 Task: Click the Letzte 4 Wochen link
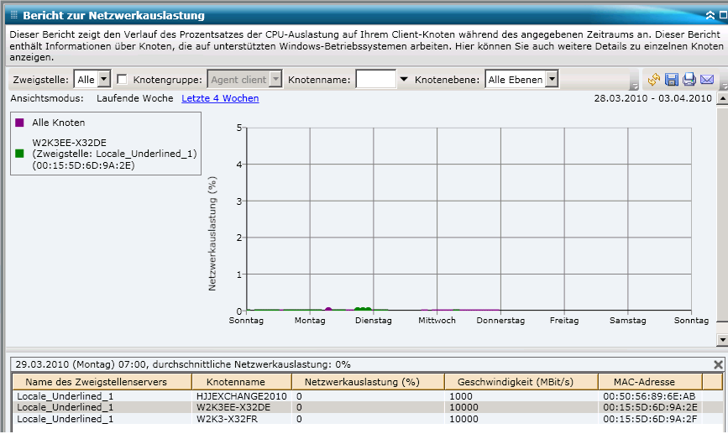tap(220, 98)
